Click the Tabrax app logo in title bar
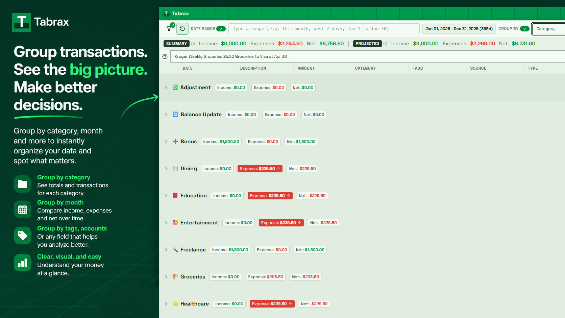 coord(166,14)
